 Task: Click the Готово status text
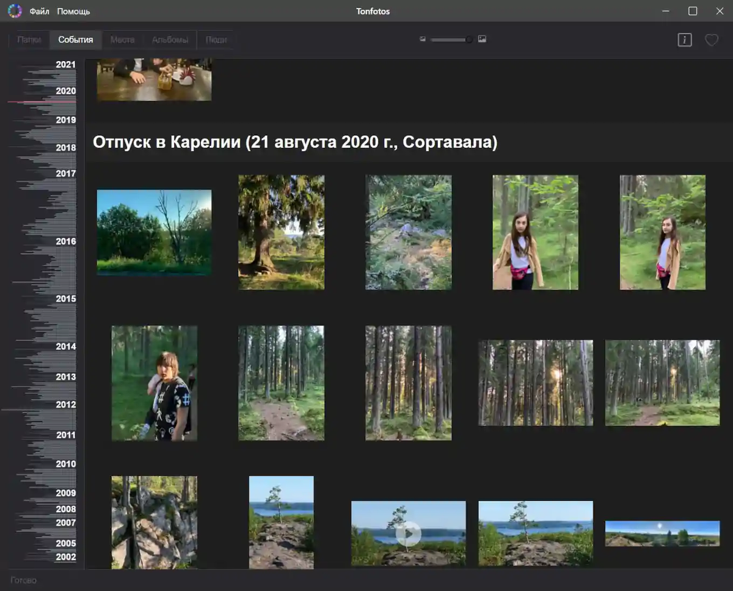tap(23, 580)
